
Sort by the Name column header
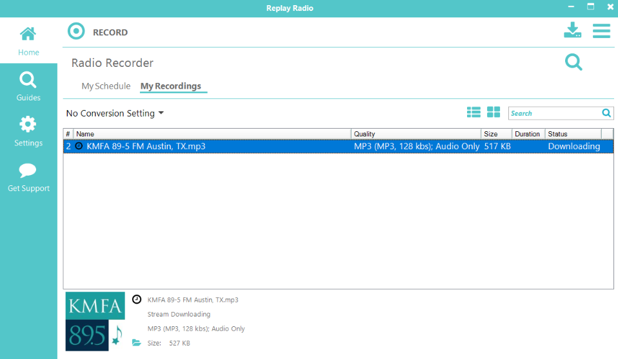[x=212, y=134]
